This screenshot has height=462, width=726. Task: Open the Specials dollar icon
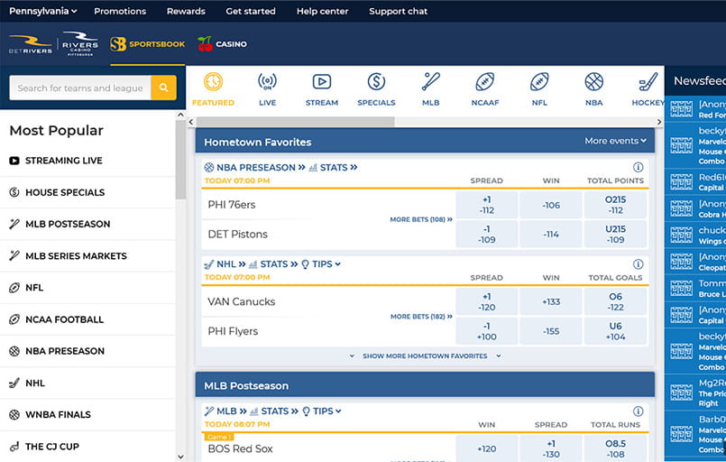[x=376, y=82]
